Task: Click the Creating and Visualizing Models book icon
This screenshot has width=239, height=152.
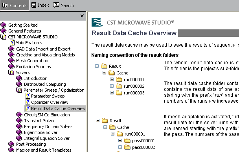Action: pyautogui.click(x=11, y=55)
